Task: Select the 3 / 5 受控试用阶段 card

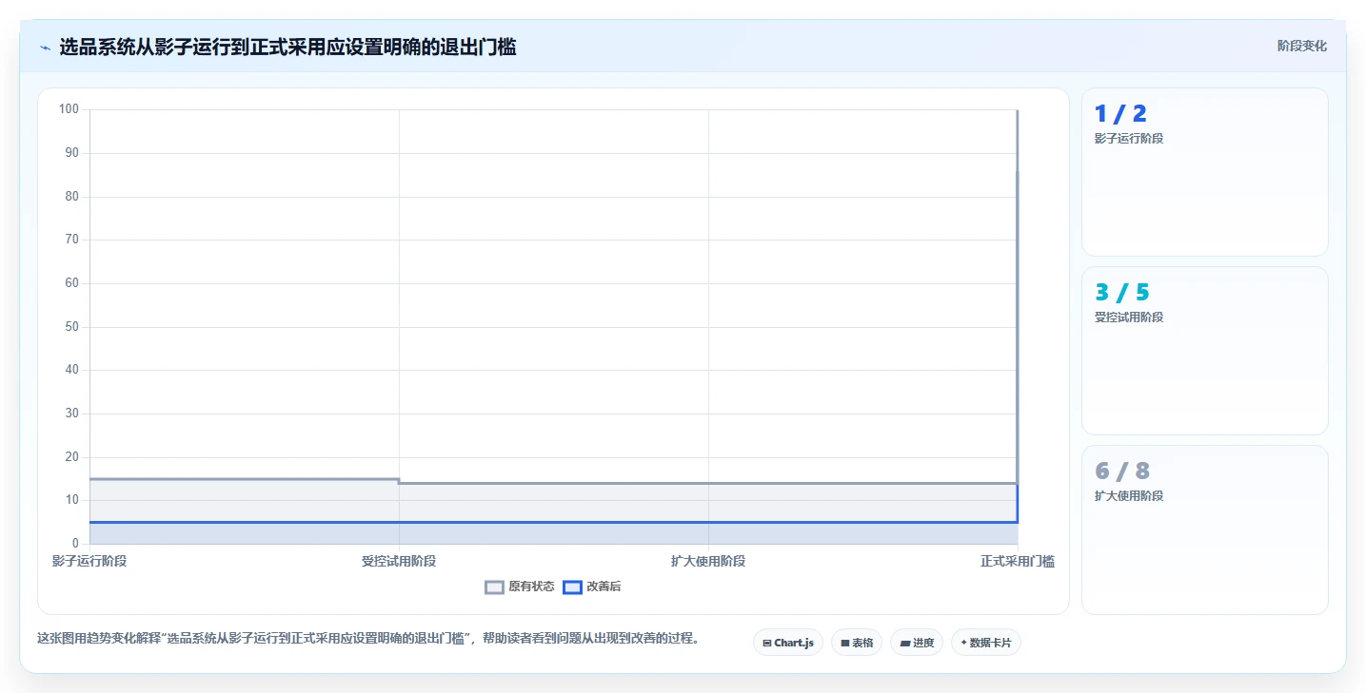Action: click(1204, 351)
